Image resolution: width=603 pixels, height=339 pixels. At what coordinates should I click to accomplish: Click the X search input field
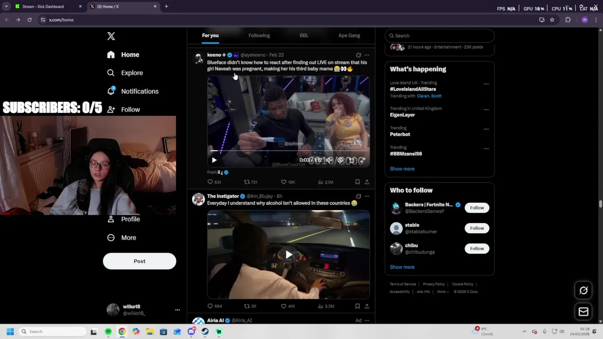pyautogui.click(x=440, y=36)
